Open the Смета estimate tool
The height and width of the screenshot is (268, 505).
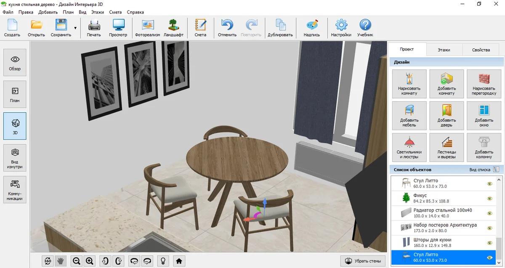[x=200, y=28]
